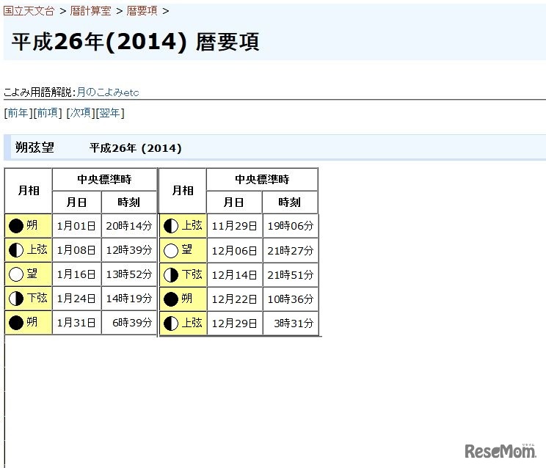Click new moon icon in 1月01日 row
Image resolution: width=546 pixels, height=468 pixels.
tap(16, 226)
